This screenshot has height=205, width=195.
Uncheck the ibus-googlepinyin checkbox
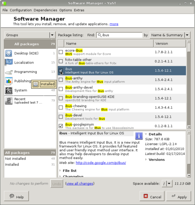click(61, 126)
